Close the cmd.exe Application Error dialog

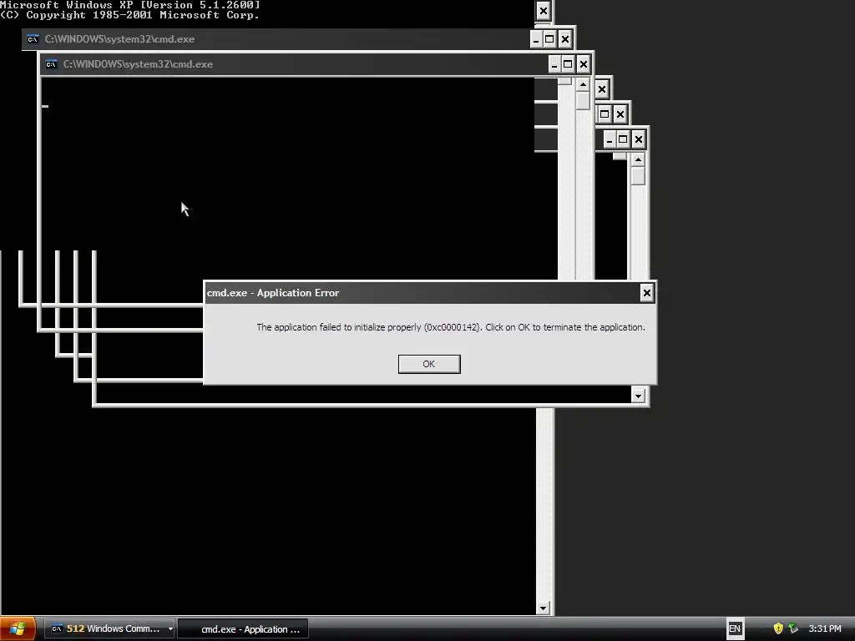tap(647, 293)
